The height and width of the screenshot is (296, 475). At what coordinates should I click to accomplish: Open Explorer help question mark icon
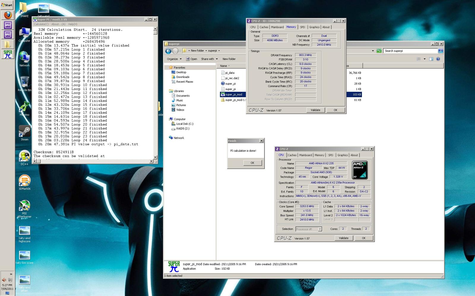click(438, 59)
